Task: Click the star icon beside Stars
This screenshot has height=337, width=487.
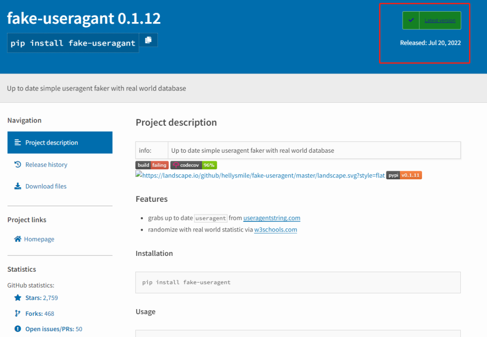Action: click(18, 298)
